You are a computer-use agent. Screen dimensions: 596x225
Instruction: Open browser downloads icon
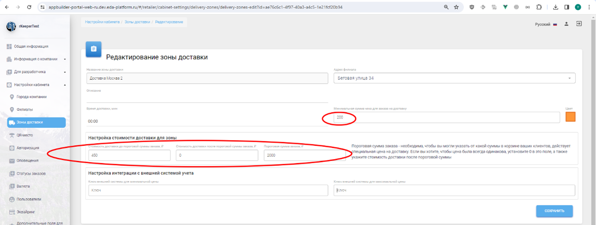pos(556,7)
